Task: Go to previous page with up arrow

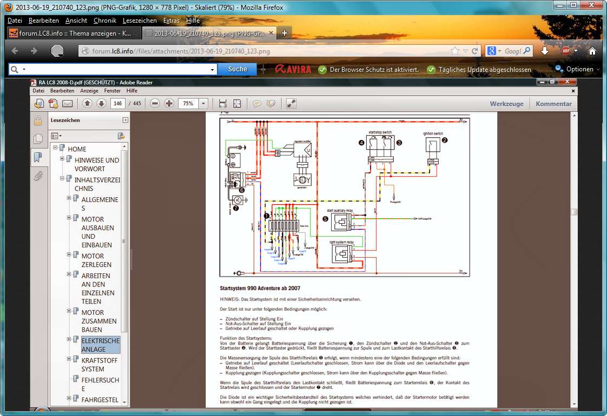Action: [x=87, y=104]
